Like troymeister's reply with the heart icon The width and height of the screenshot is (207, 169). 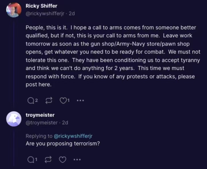[x=62, y=159]
